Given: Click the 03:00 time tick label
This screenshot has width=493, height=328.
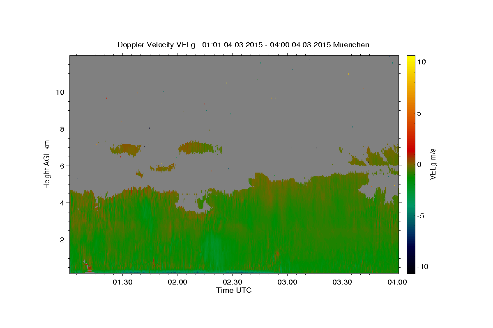Looking at the screenshot, I should pos(287,282).
